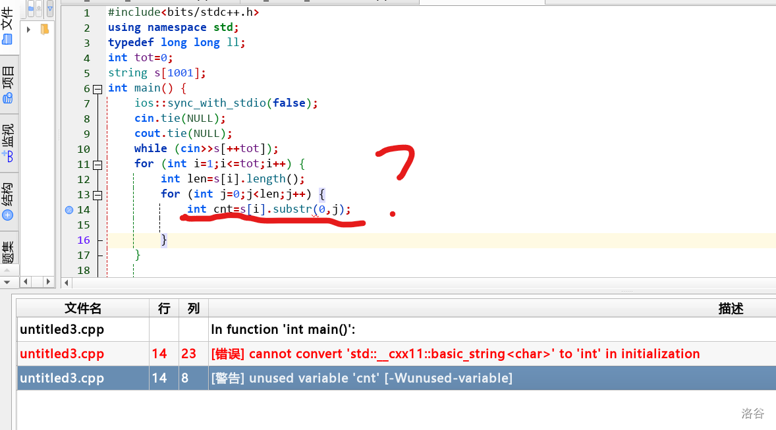The width and height of the screenshot is (776, 430).
Task: Switch to the 项目 (Project) side tab
Action: point(8,85)
